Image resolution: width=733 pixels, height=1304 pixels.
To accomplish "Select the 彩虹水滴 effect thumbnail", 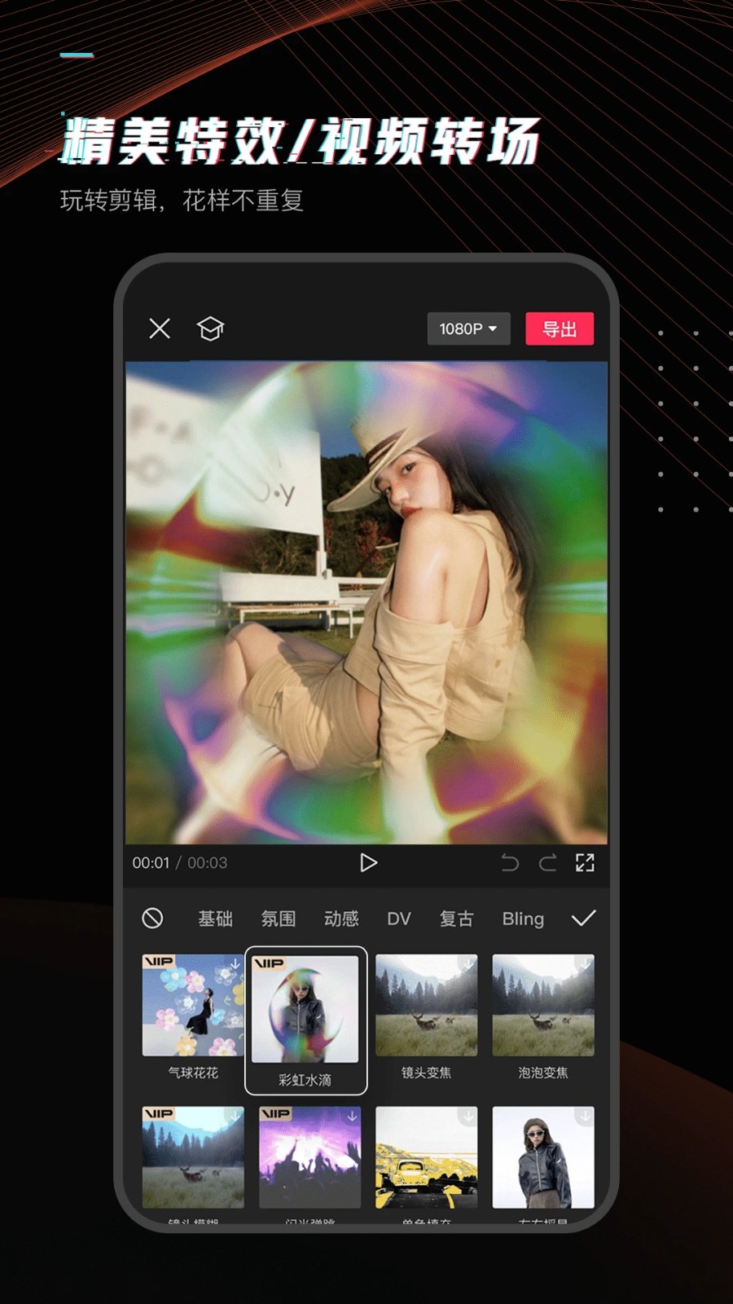I will (x=305, y=1010).
